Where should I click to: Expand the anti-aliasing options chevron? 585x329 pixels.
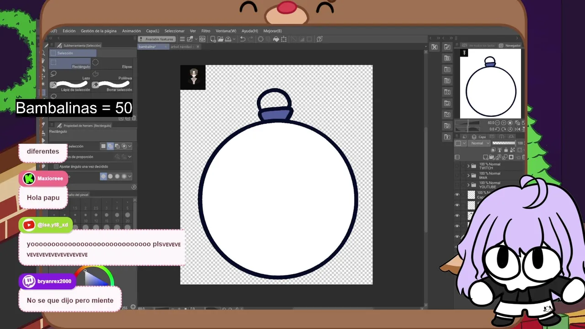coord(130,176)
